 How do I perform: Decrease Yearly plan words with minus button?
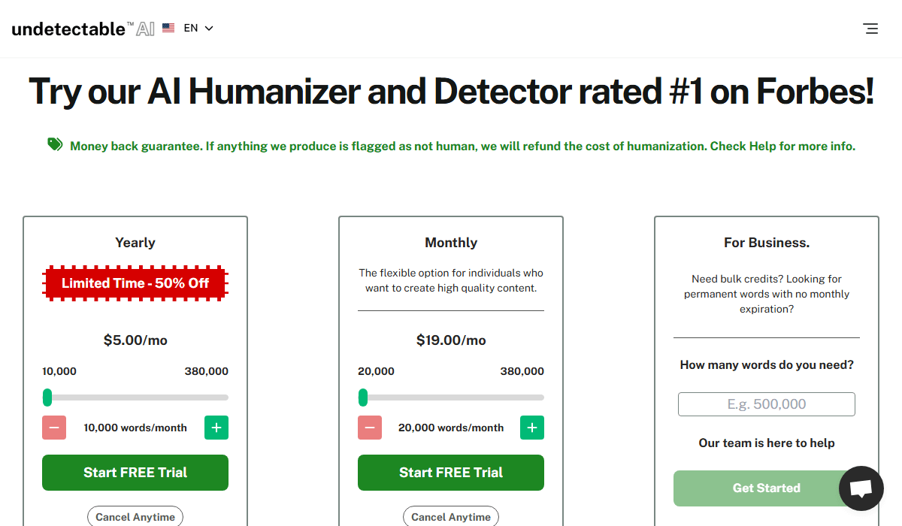tap(54, 428)
